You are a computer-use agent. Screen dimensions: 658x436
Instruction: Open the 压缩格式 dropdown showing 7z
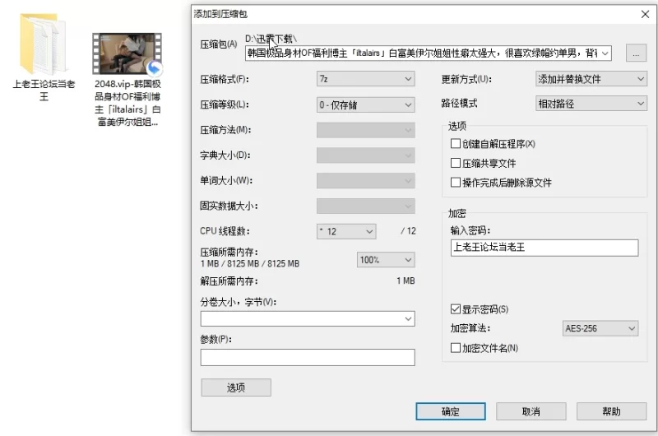coord(365,80)
